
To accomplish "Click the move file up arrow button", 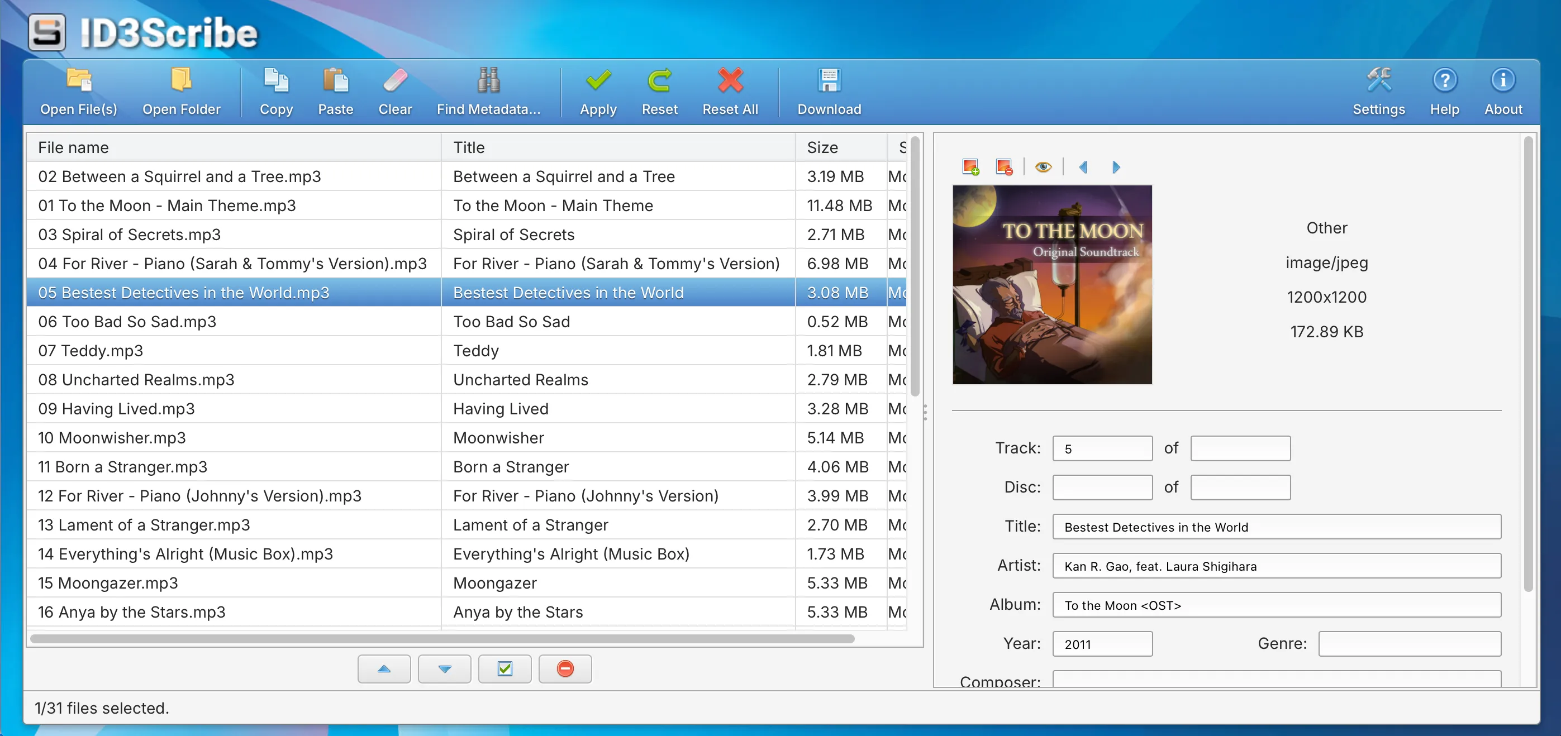I will pos(384,669).
